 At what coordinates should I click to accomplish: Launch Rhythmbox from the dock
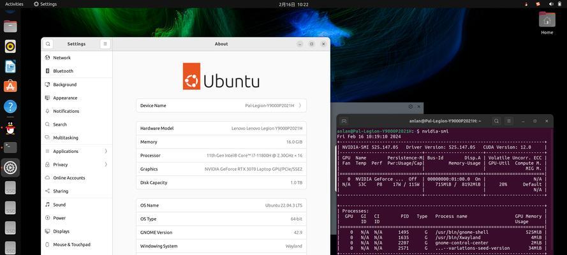[x=10, y=47]
